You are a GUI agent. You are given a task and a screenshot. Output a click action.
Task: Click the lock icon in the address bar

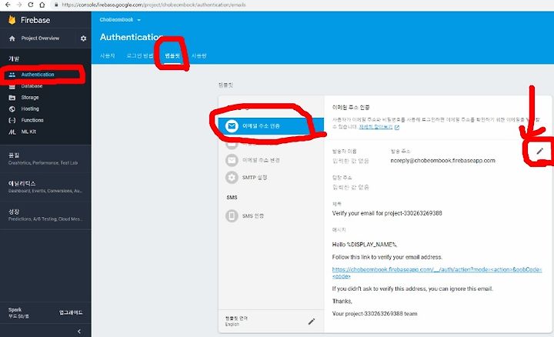point(56,5)
